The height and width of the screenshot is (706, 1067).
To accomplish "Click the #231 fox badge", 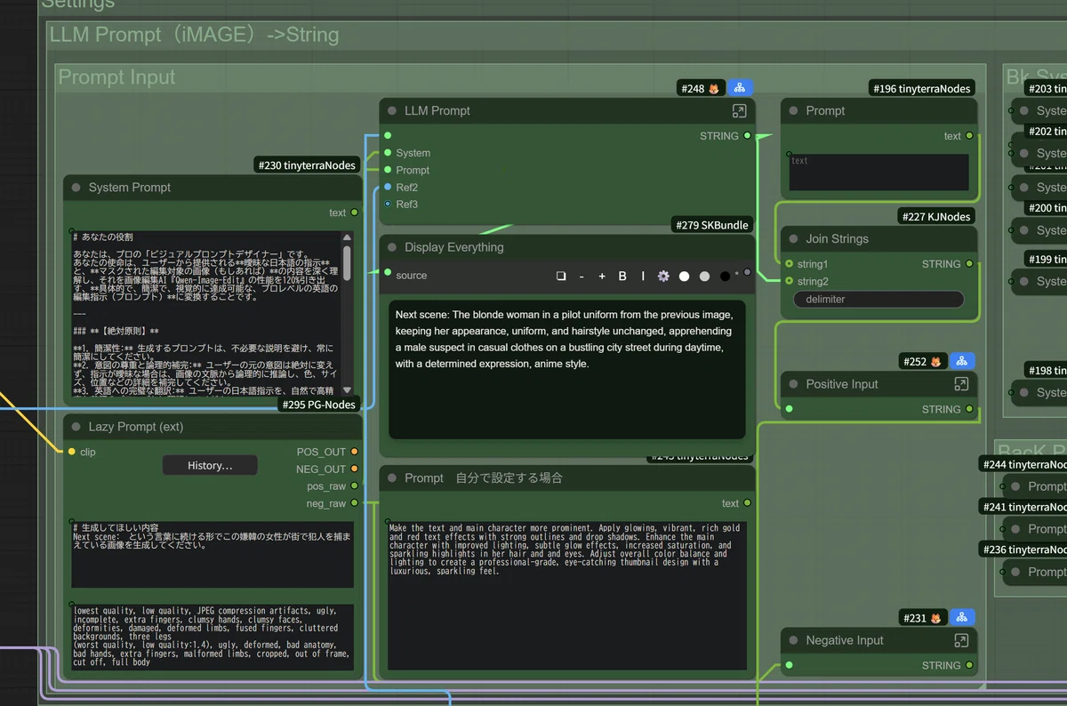I will pyautogui.click(x=924, y=618).
